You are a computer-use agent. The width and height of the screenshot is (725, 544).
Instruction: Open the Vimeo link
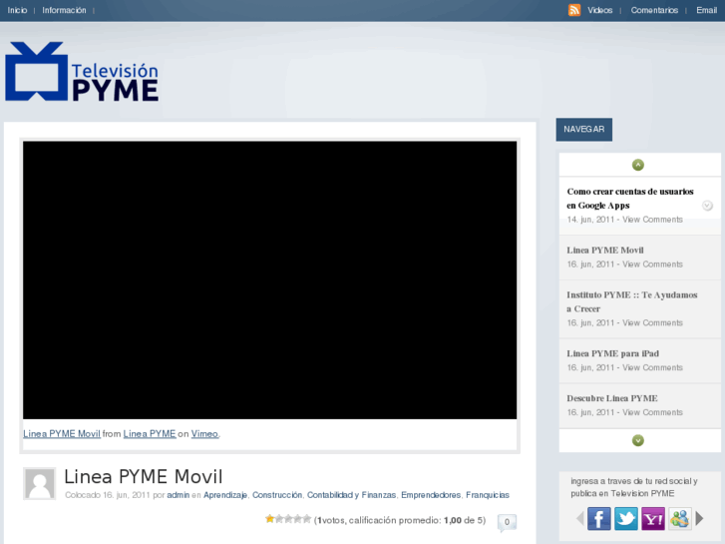pyautogui.click(x=204, y=434)
